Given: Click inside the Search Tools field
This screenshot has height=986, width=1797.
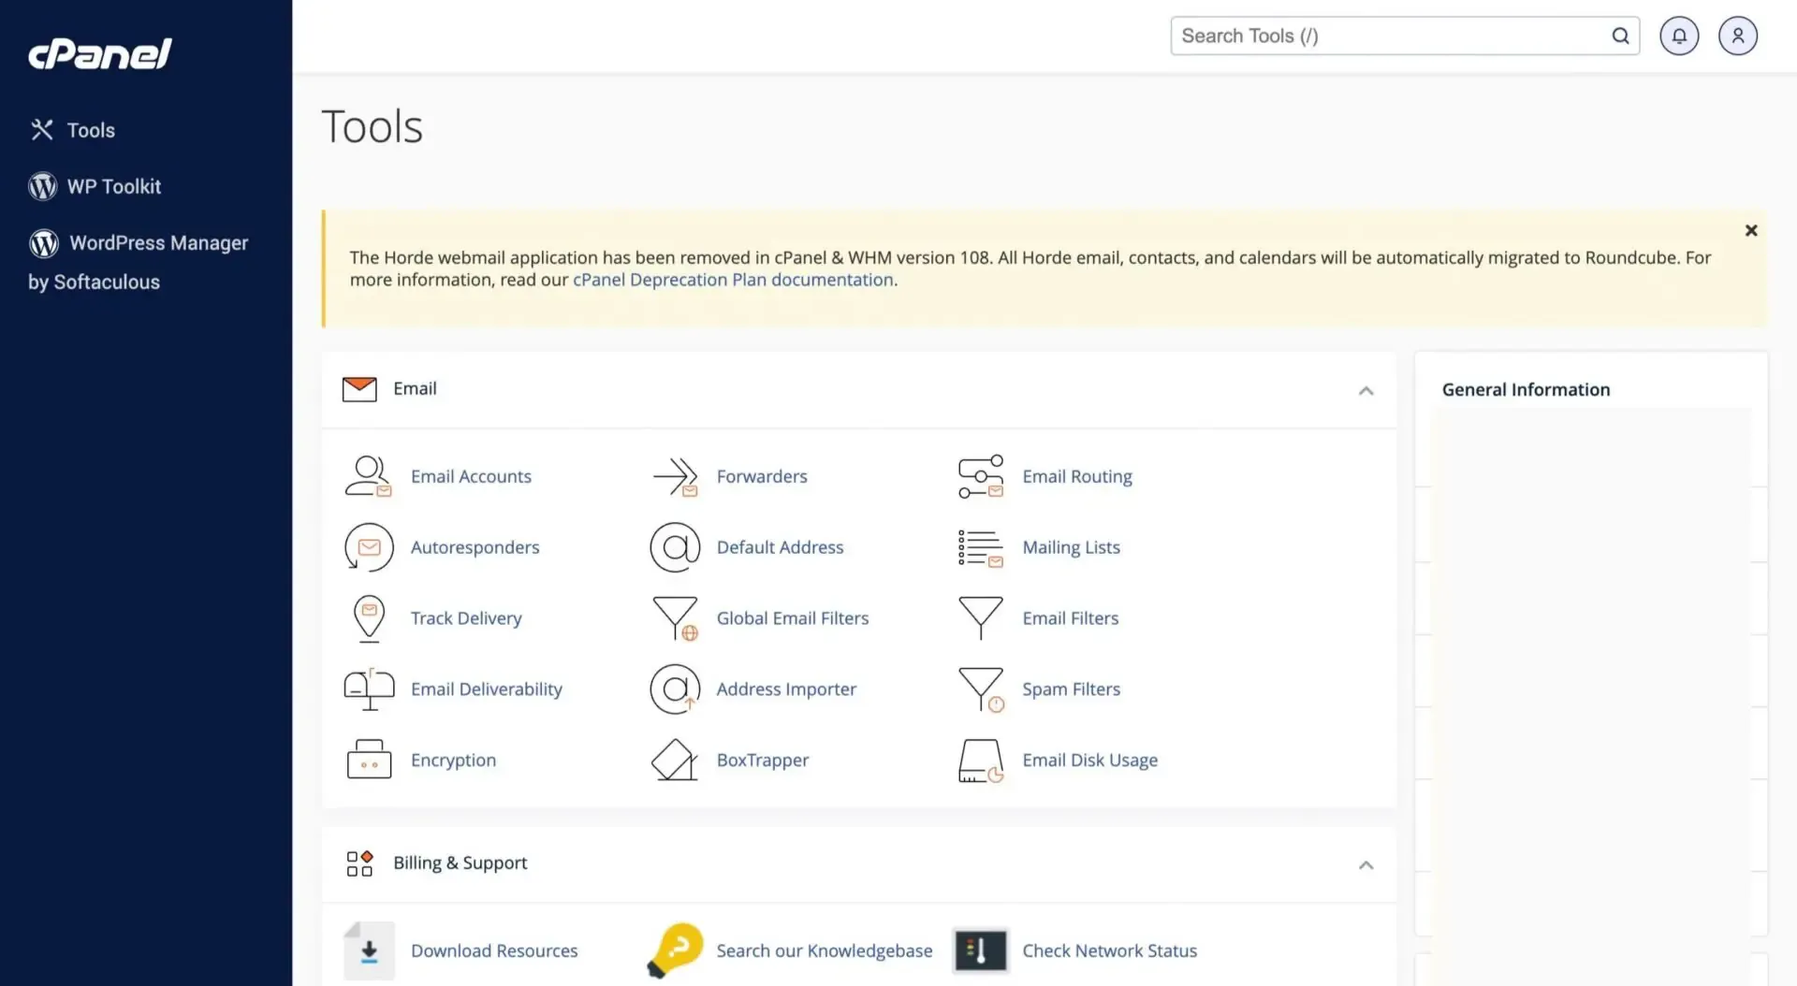Looking at the screenshot, I should [x=1385, y=35].
